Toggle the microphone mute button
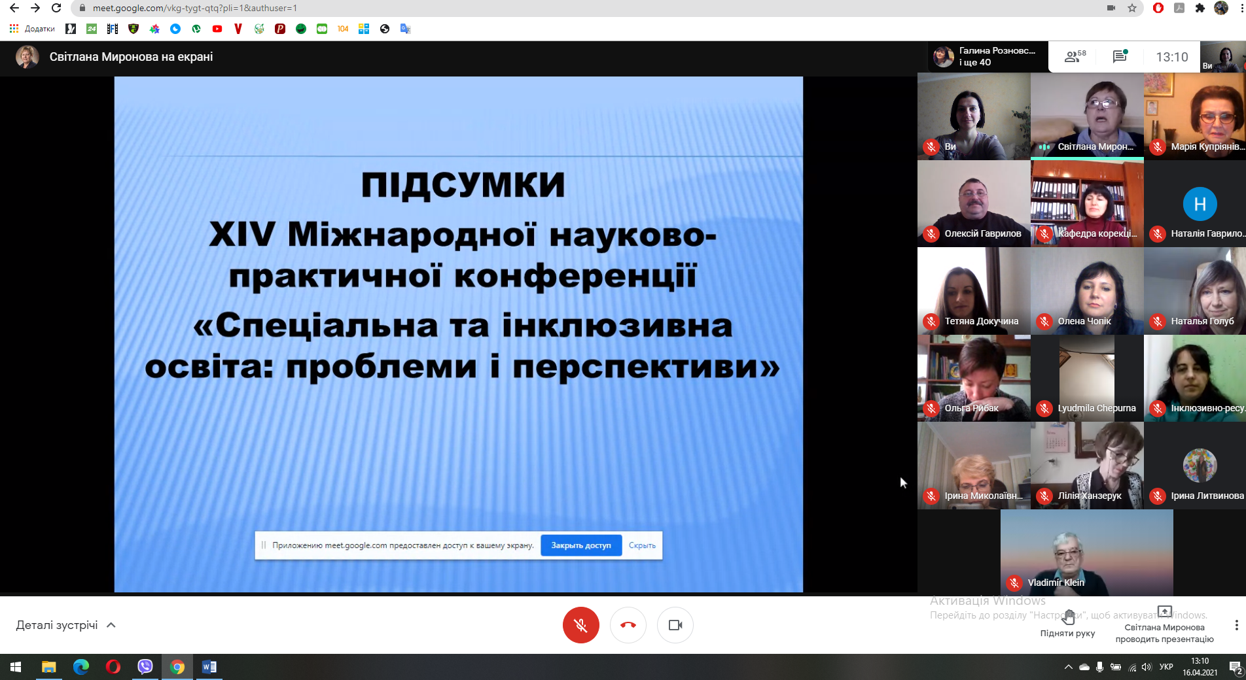Viewport: 1246px width, 680px height. (x=580, y=625)
